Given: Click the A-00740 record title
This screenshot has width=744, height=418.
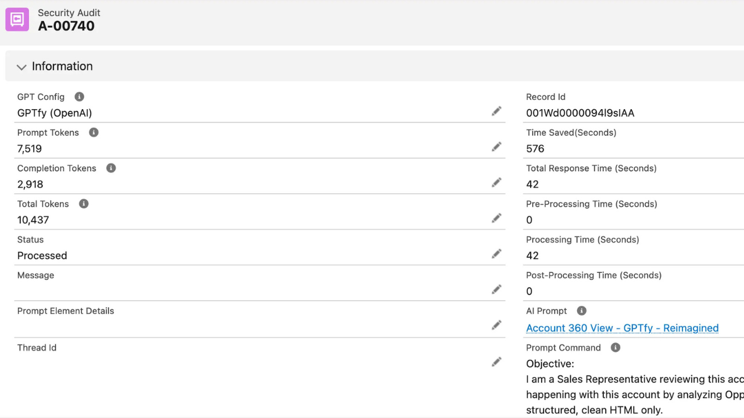Looking at the screenshot, I should point(66,26).
